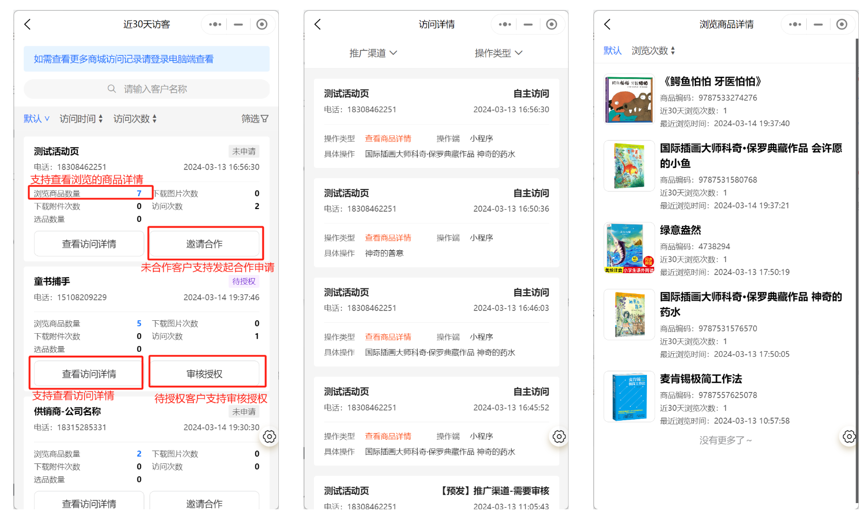Open 查看商品详情 link at 16:50:36 record

point(388,238)
